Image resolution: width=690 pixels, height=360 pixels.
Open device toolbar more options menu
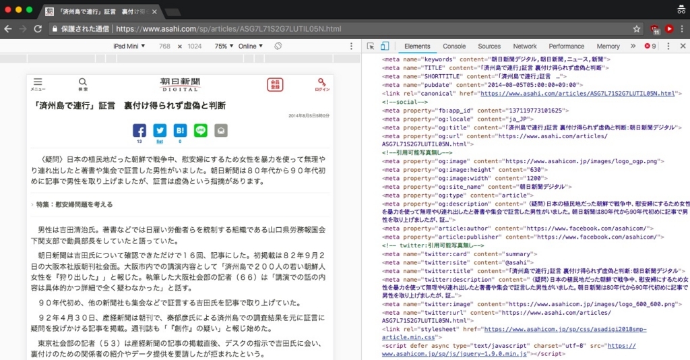(351, 46)
